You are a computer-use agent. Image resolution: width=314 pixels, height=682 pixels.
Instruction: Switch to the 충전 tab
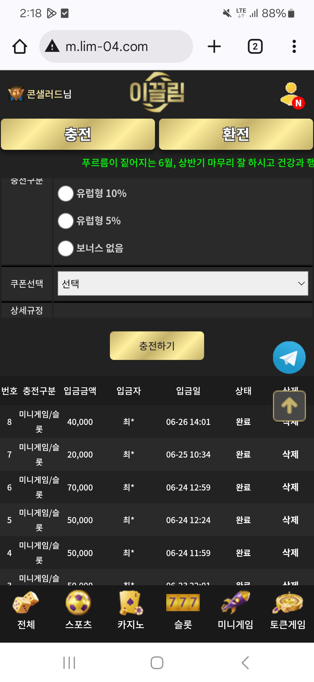(x=78, y=134)
